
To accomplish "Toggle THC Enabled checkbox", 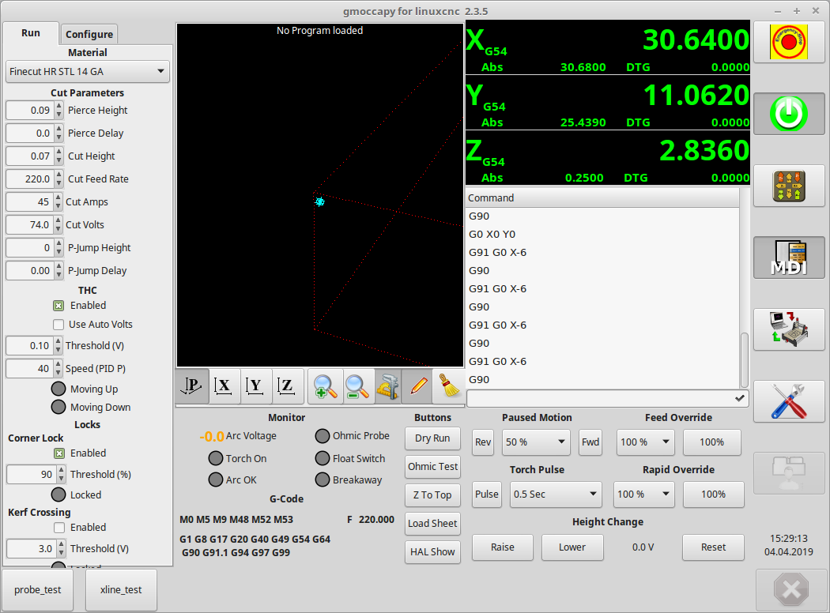I will (58, 306).
